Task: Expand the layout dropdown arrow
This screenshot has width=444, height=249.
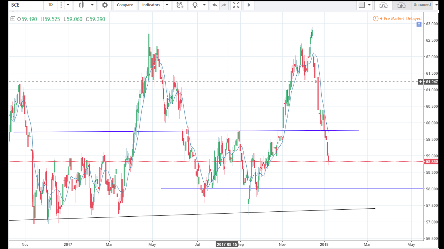Action: (369, 5)
